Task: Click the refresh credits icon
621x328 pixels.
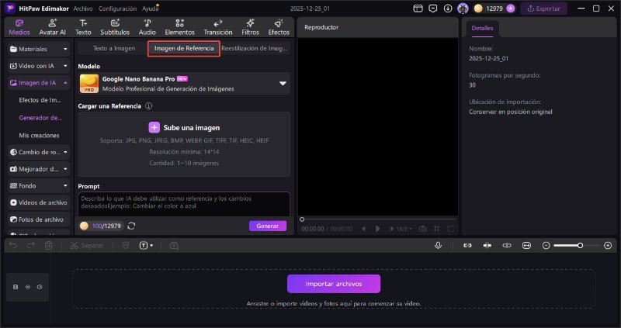Action: (131, 226)
